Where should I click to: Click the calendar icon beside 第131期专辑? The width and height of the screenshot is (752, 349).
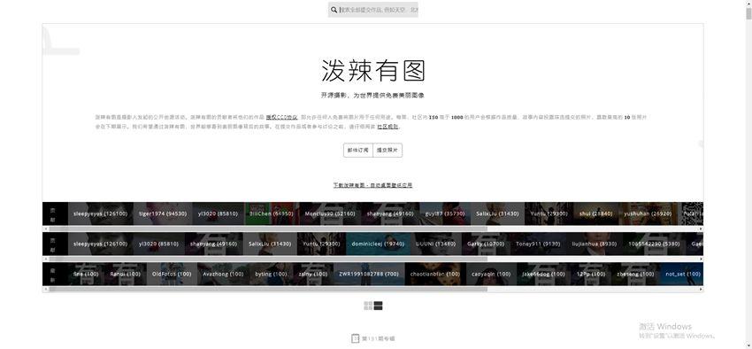[x=356, y=338]
